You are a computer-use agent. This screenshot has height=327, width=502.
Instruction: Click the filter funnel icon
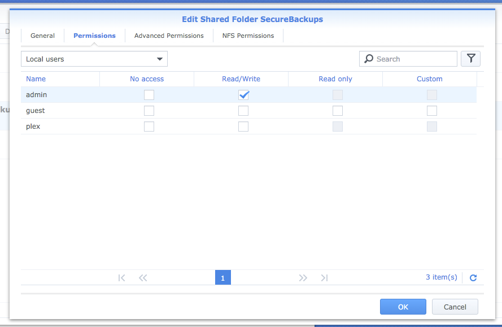coord(470,59)
